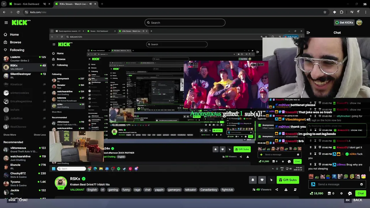Open browser media controls icon
370x208 pixels.
pyautogui.click(x=351, y=12)
